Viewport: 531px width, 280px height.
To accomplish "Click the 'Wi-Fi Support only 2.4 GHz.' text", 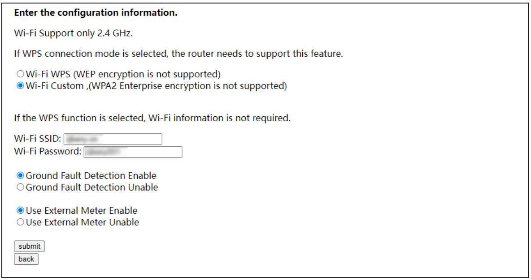I will pyautogui.click(x=74, y=33).
